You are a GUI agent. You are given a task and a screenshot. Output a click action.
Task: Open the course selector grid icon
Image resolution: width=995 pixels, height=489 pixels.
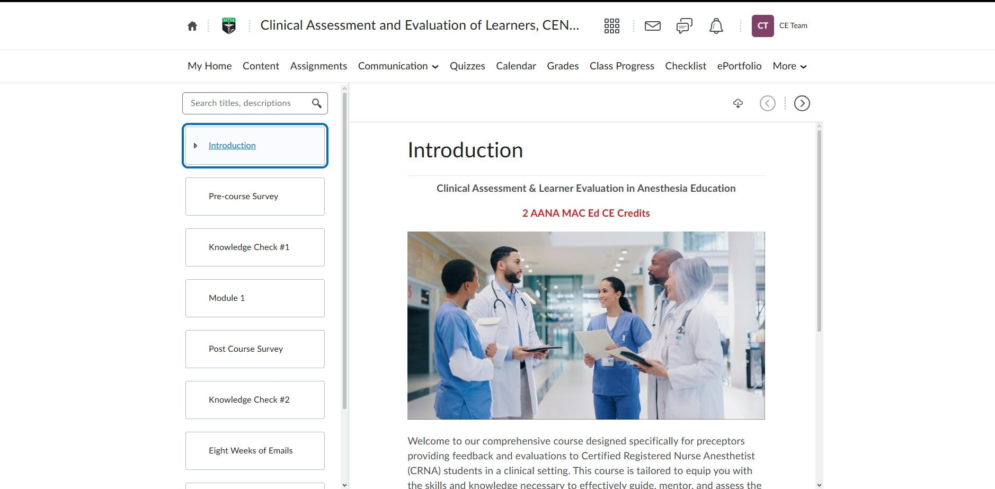[x=611, y=25]
